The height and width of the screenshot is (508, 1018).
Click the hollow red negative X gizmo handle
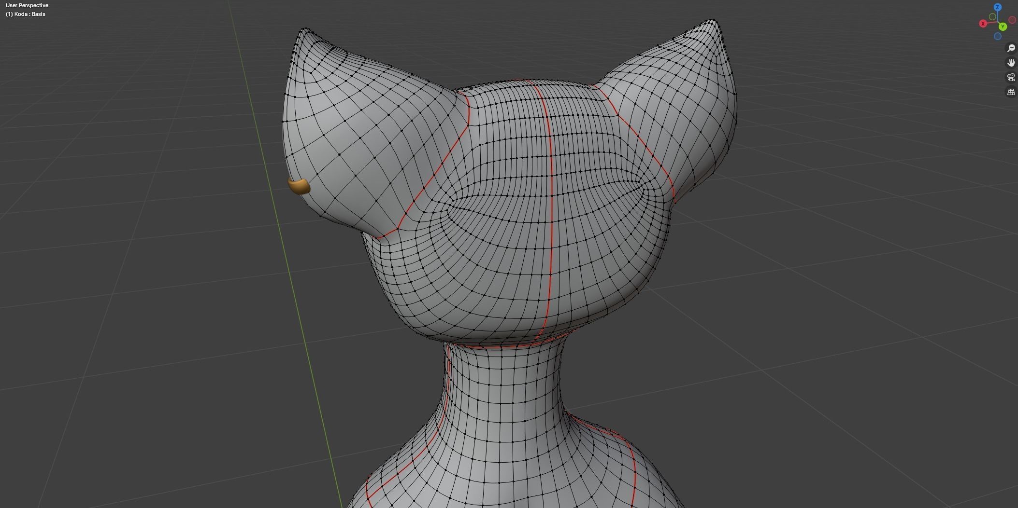[1012, 20]
